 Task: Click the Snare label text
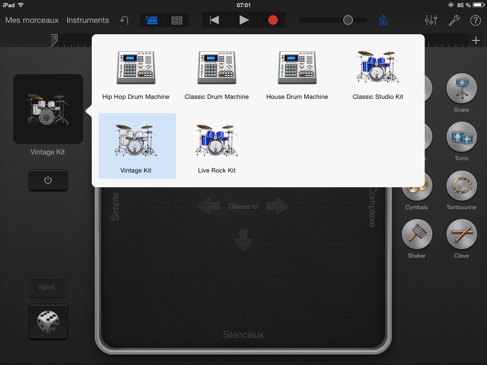coord(461,110)
